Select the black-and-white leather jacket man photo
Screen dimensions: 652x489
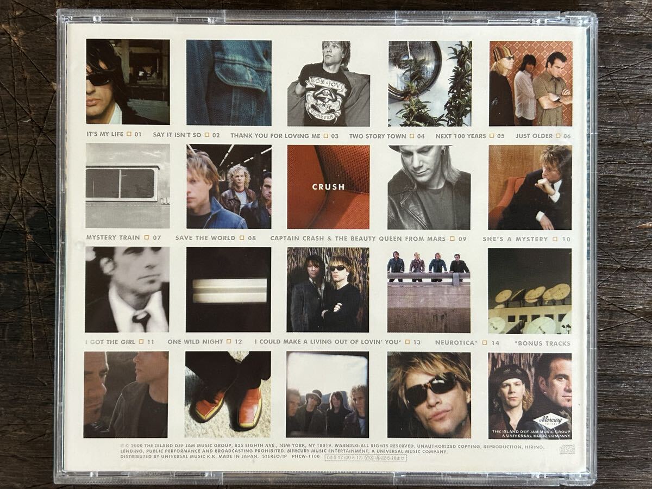(429, 187)
